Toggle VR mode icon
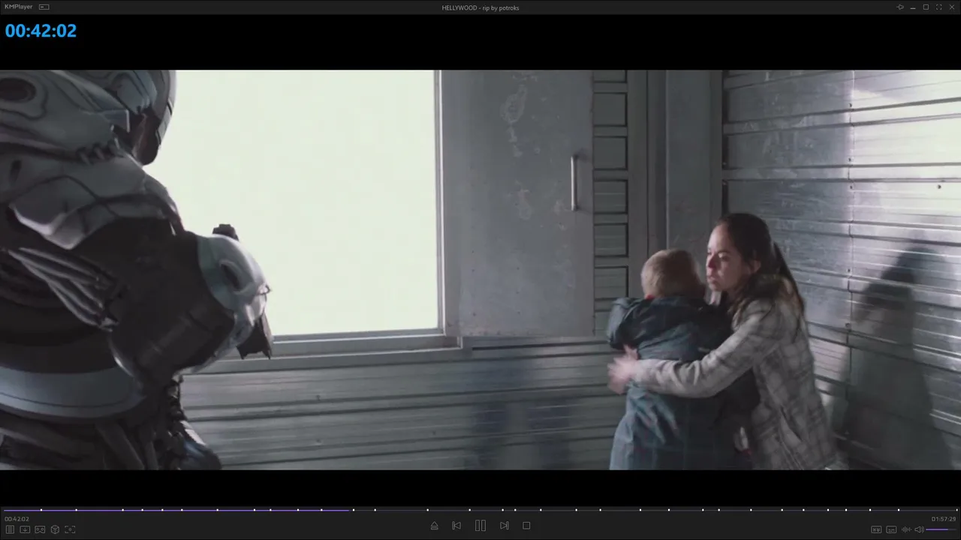 (x=40, y=529)
